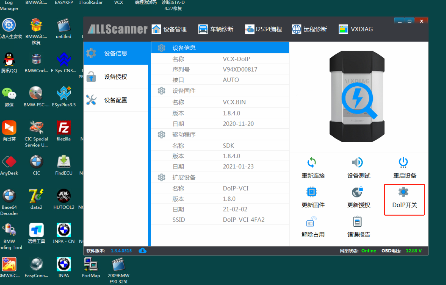Click the network status Online indicator
Screen dimensions: 446x285
coord(369,251)
